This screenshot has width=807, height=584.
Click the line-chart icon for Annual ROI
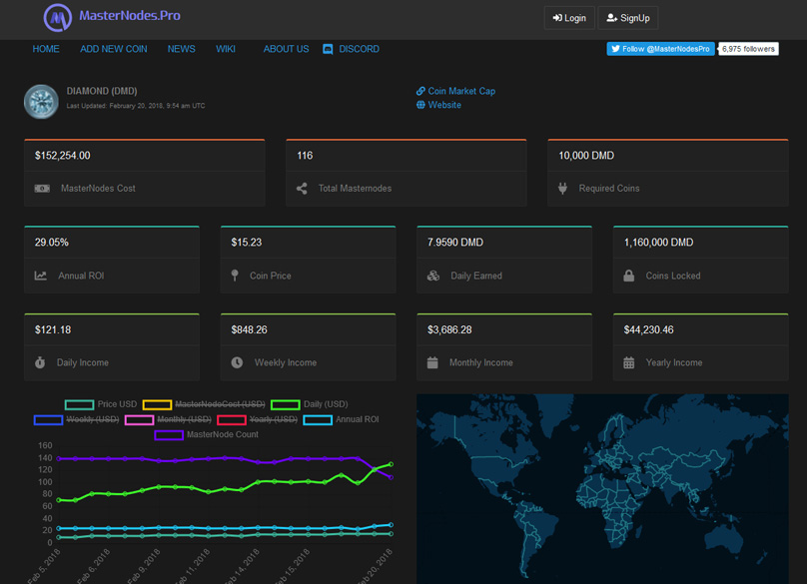(41, 276)
